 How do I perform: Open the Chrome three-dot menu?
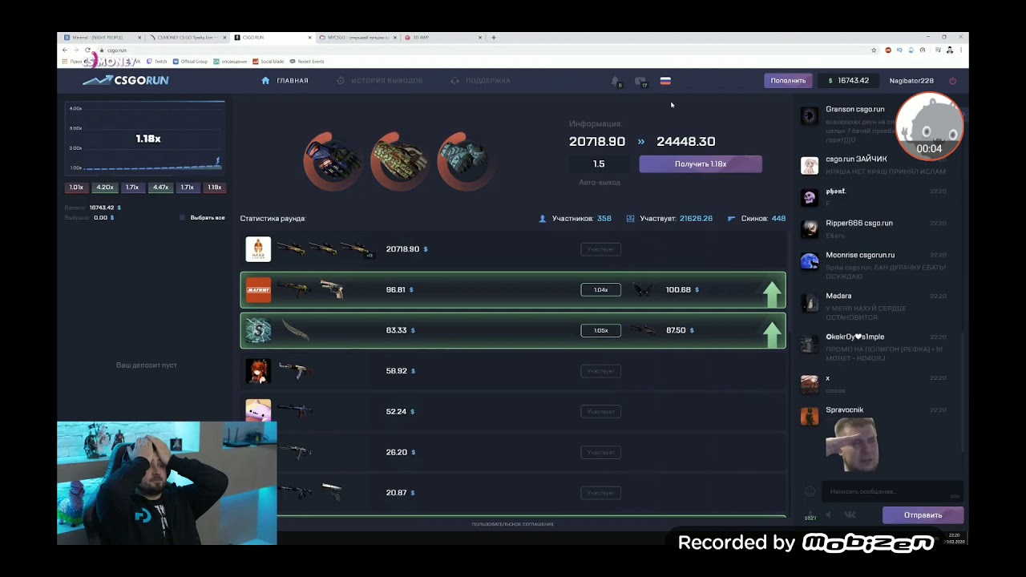point(960,50)
